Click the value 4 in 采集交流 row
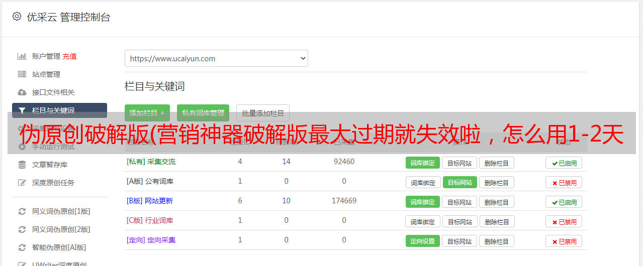Screen dimensions: 643x266 click(x=240, y=162)
